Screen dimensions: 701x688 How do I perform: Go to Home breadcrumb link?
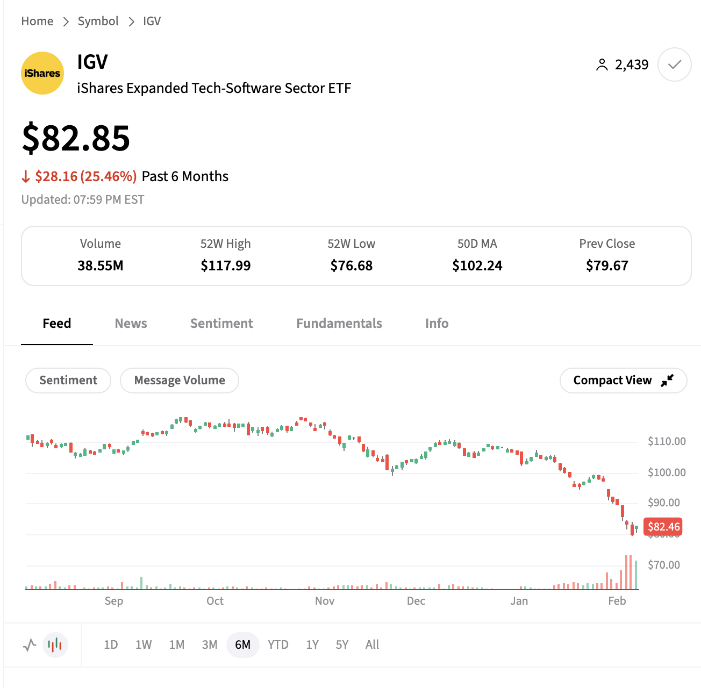click(x=37, y=21)
